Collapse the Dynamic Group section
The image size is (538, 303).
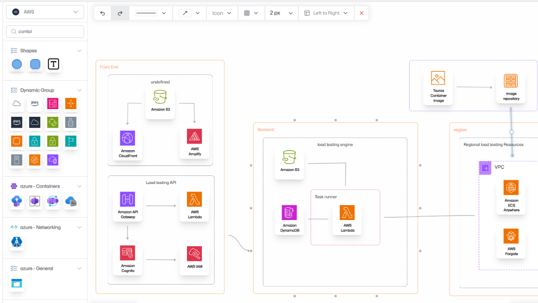tap(79, 90)
